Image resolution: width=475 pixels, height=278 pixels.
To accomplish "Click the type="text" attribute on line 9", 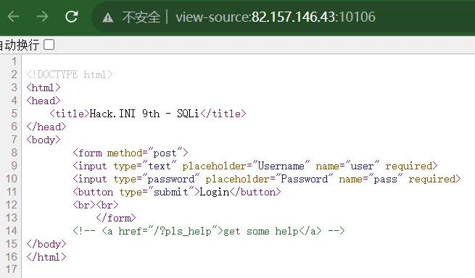I will (145, 166).
